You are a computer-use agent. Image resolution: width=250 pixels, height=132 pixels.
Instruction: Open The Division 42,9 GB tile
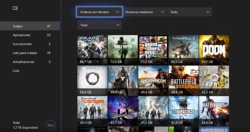92,111
